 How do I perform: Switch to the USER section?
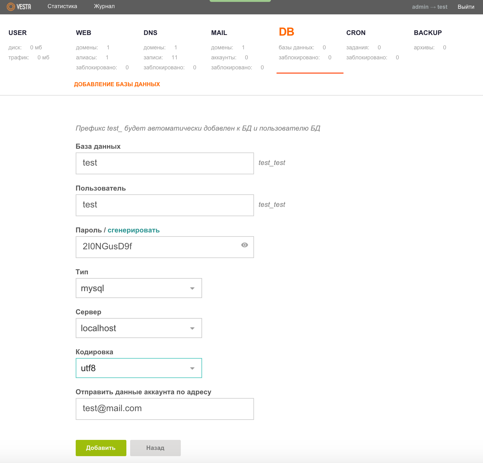18,33
